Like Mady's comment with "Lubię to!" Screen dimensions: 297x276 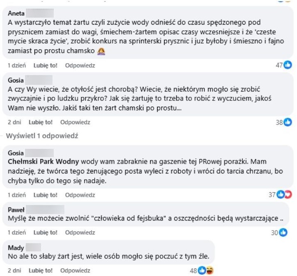point(41,271)
